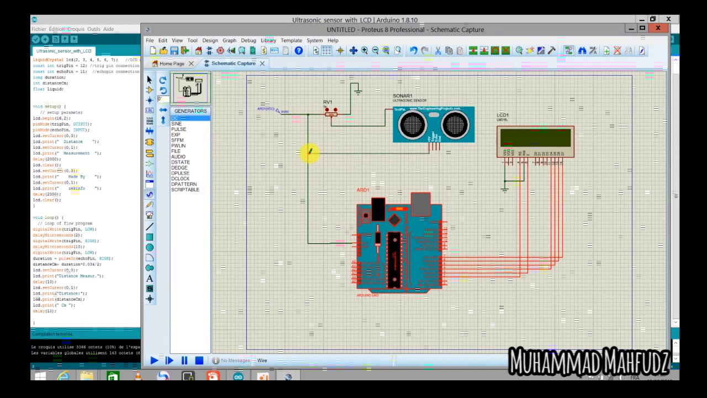The image size is (707, 398).
Task: Select DPATTERN generator in the list
Action: pyautogui.click(x=190, y=184)
